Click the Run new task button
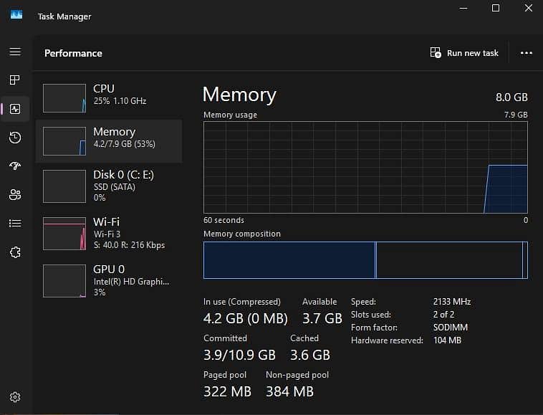 tap(464, 53)
